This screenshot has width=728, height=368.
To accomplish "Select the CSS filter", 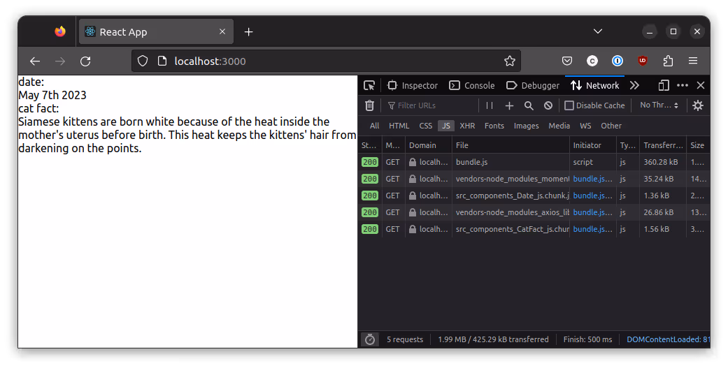I will click(x=426, y=126).
